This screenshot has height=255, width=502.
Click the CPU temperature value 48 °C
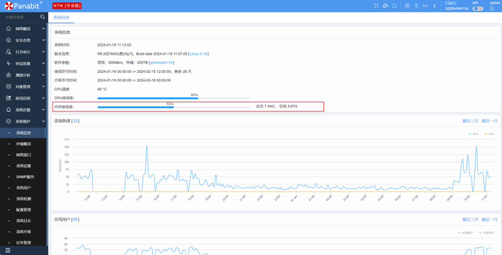pyautogui.click(x=102, y=89)
